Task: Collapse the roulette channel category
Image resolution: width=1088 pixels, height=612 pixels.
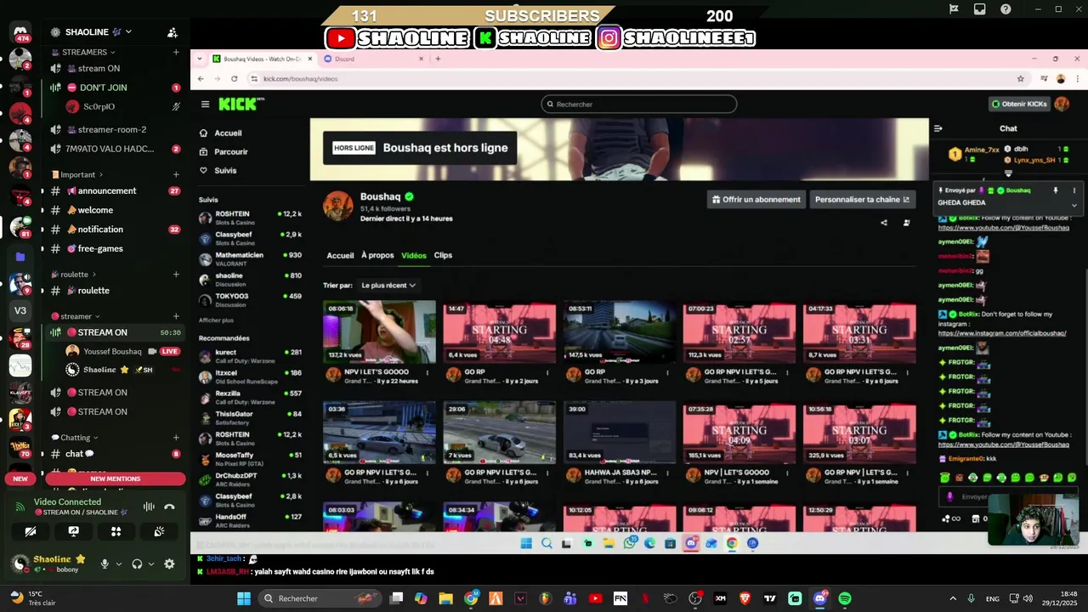Action: pyautogui.click(x=74, y=275)
